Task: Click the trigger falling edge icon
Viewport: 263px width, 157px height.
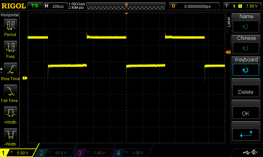Action: (x=234, y=6)
